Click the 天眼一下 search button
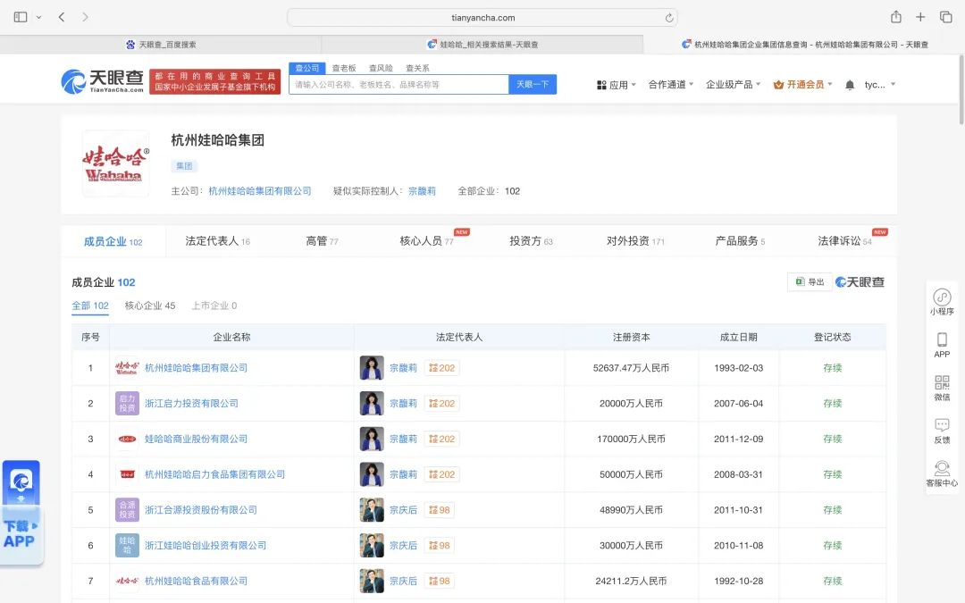The width and height of the screenshot is (965, 603). pyautogui.click(x=533, y=85)
